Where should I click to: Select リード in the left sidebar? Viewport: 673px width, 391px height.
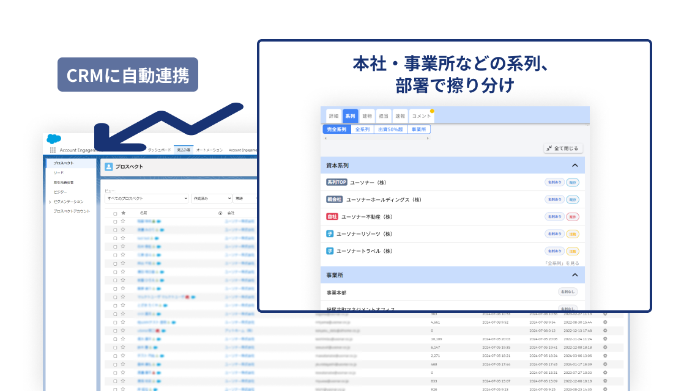pyautogui.click(x=58, y=173)
